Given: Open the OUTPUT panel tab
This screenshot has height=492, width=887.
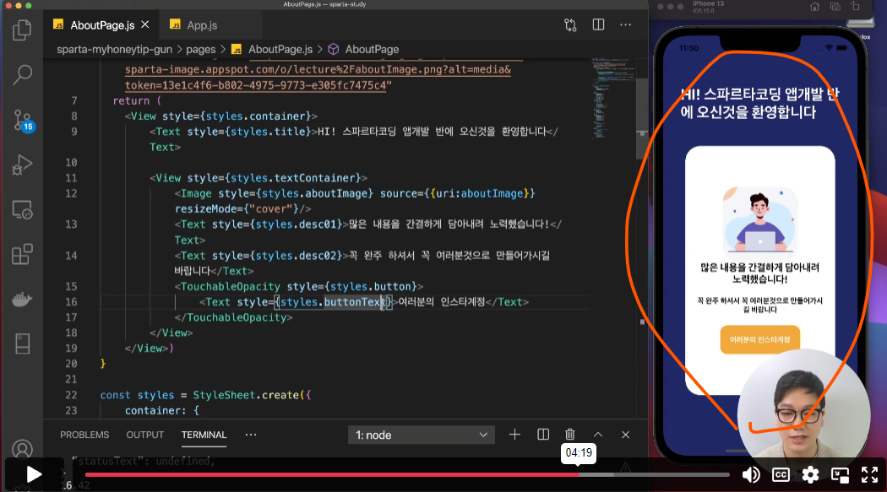Looking at the screenshot, I should pyautogui.click(x=144, y=435).
